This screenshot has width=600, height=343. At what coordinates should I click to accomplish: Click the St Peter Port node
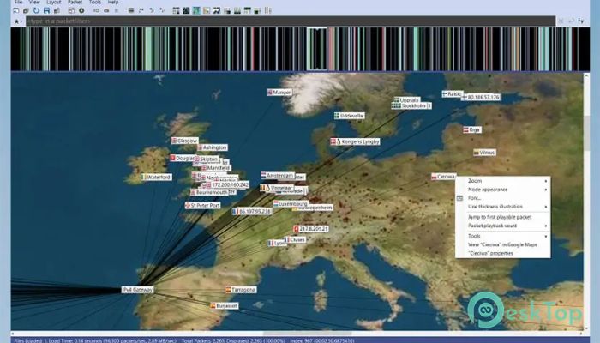203,205
